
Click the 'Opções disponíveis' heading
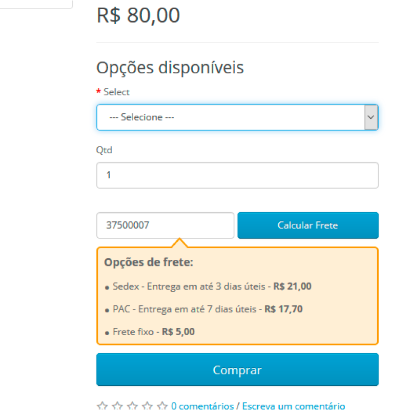tap(170, 67)
